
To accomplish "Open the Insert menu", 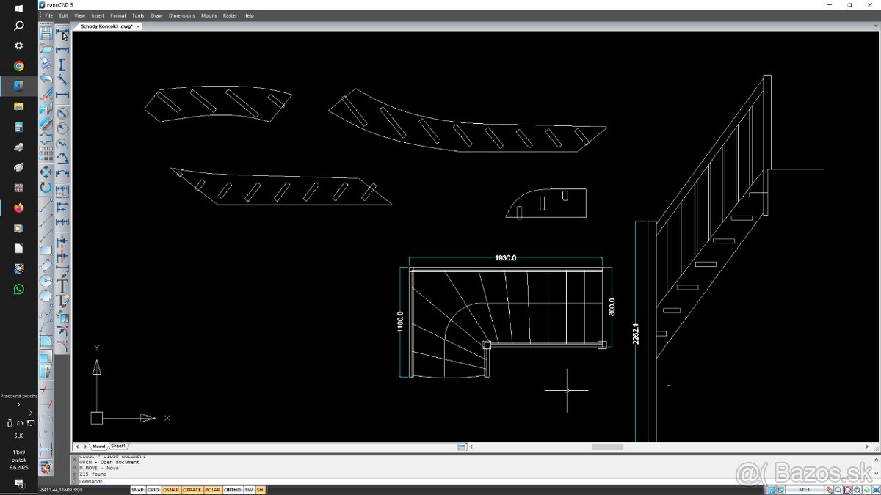I will click(98, 15).
